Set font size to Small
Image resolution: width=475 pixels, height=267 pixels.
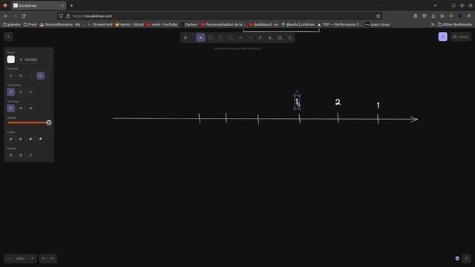pos(11,76)
